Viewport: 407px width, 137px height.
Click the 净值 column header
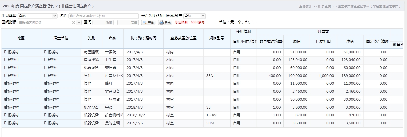(350, 42)
